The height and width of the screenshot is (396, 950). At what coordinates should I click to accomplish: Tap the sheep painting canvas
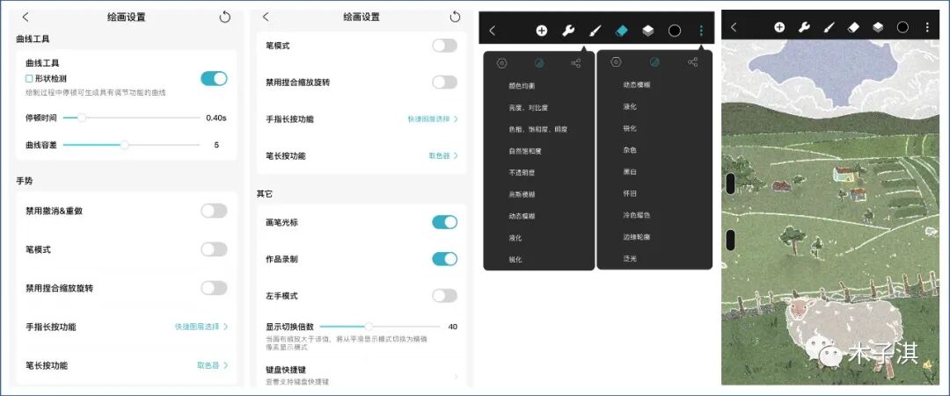[x=830, y=212]
